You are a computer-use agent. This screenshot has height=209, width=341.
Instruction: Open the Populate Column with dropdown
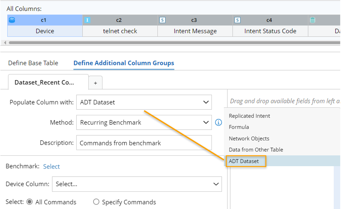(x=144, y=102)
